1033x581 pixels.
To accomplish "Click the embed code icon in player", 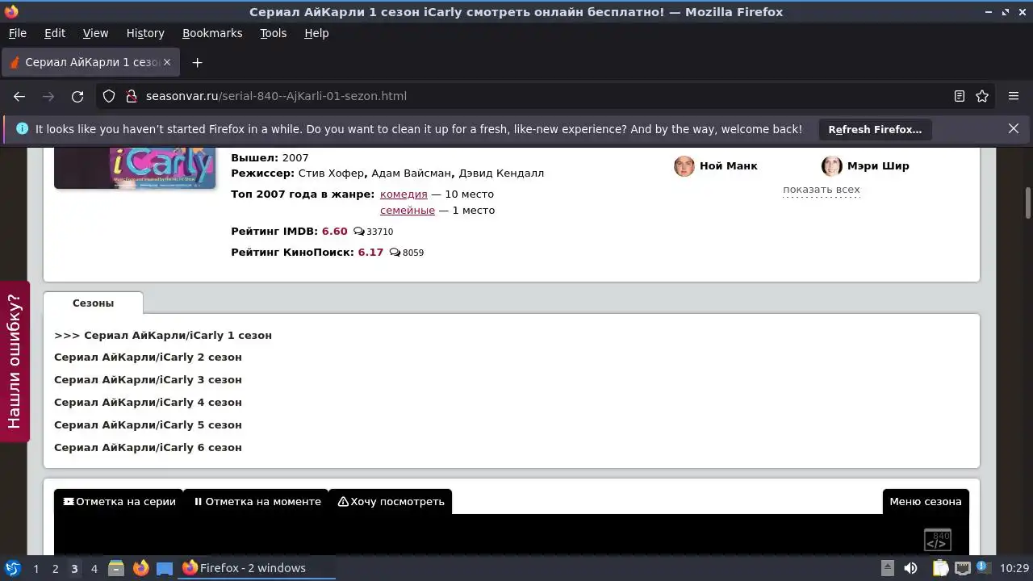I will pos(937,539).
